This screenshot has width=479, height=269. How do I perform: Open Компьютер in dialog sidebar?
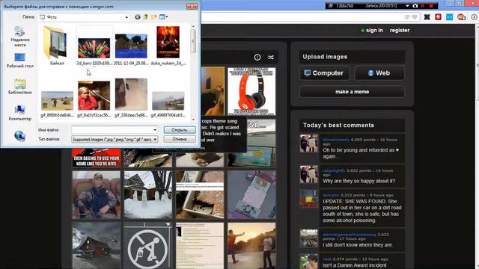tap(20, 113)
